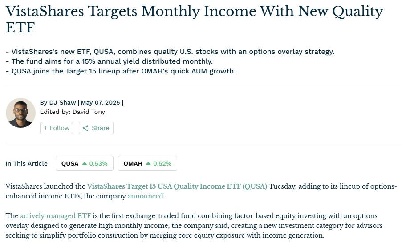Click the Share button text
This screenshot has height=243, width=402.
(x=101, y=128)
